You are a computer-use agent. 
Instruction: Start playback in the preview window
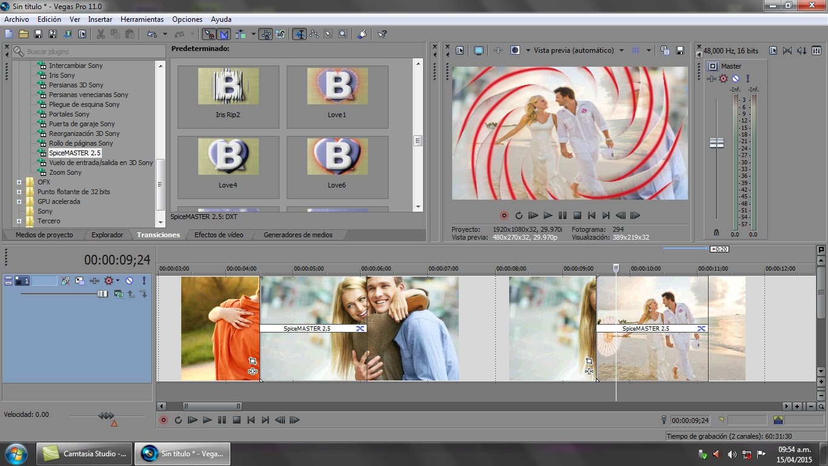tap(548, 215)
